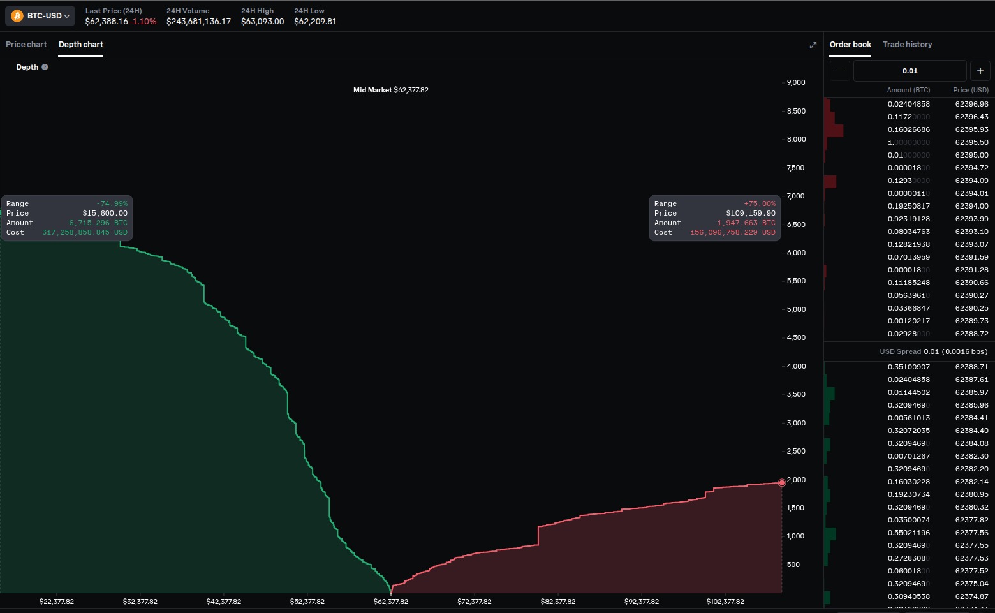Select the ask order at price 62396.96
The image size is (995, 613).
[x=909, y=104]
